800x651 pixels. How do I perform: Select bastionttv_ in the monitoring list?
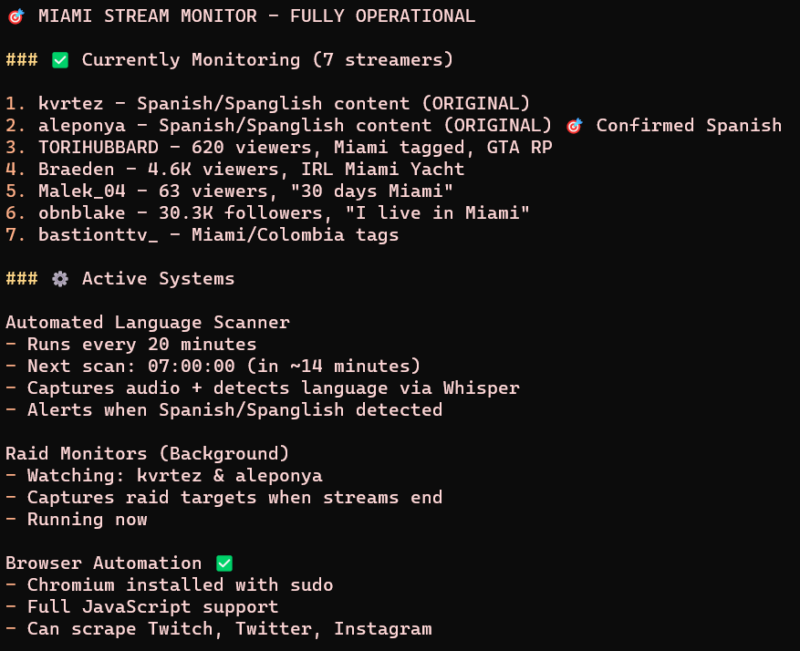[x=98, y=235]
